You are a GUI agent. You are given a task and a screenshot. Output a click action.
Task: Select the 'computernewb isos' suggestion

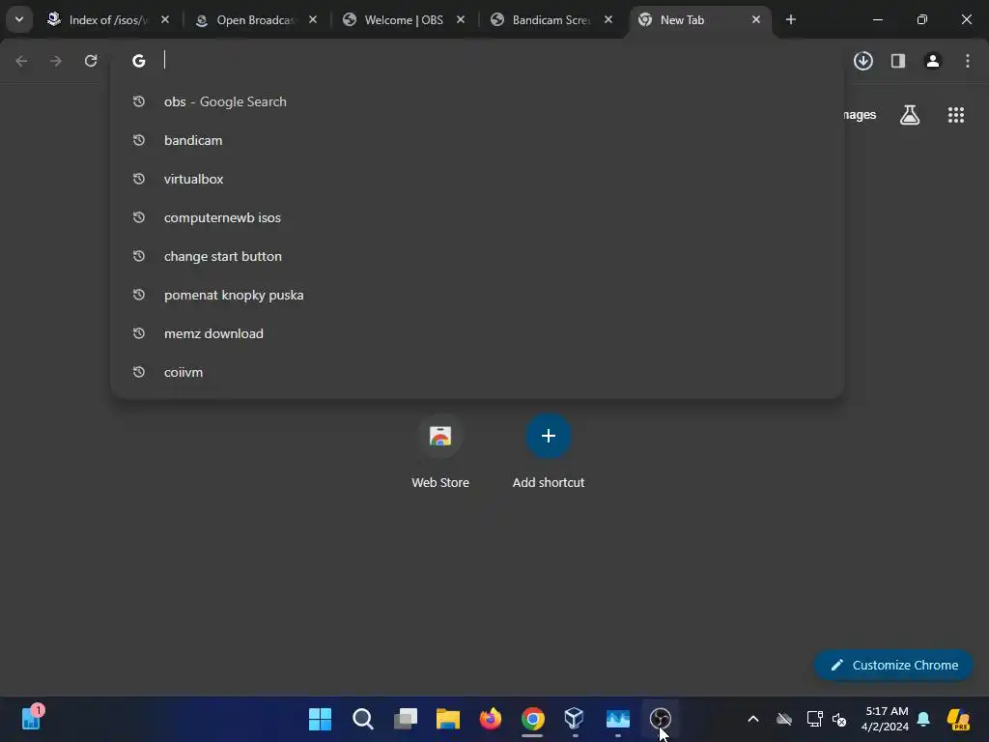tap(477, 217)
